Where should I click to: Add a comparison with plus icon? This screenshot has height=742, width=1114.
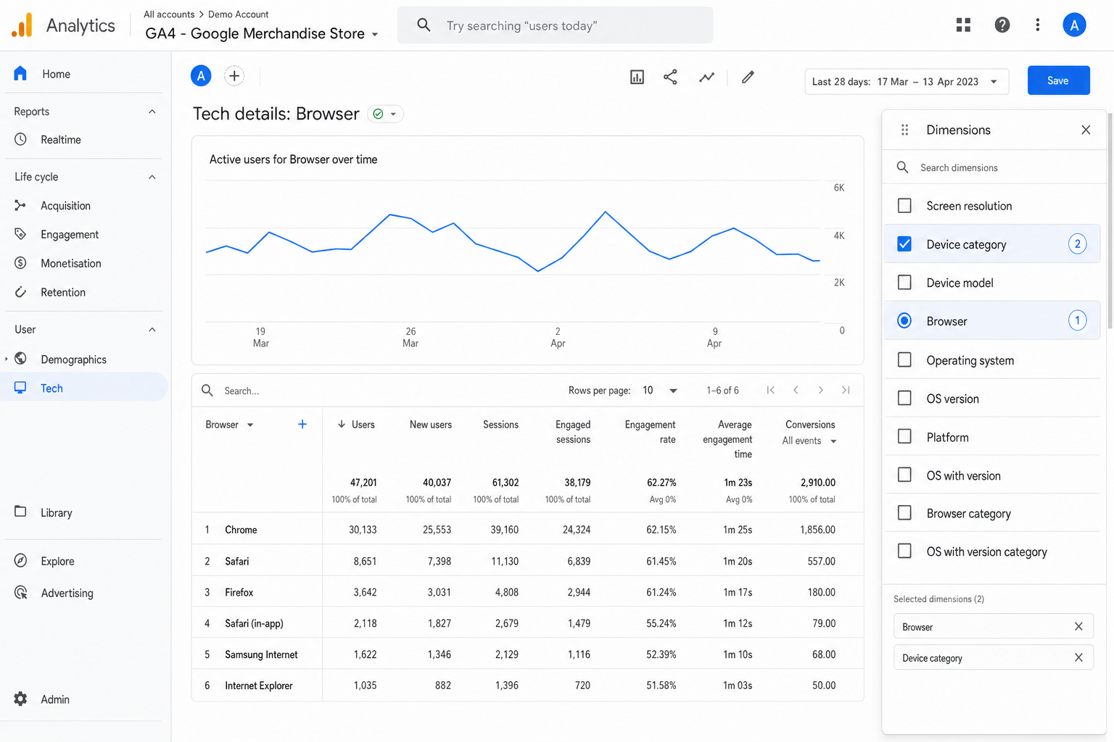click(234, 75)
